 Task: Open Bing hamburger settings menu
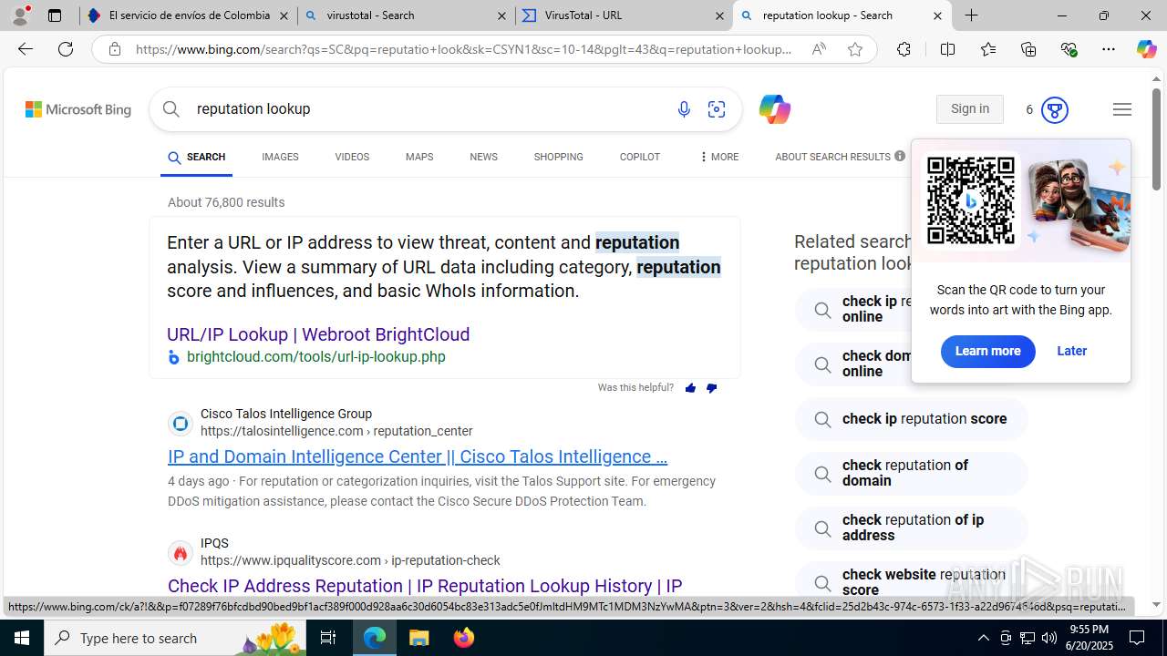point(1122,109)
